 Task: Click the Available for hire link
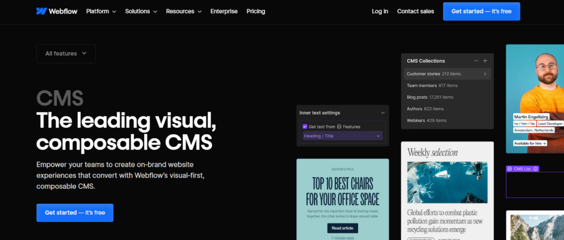point(530,143)
